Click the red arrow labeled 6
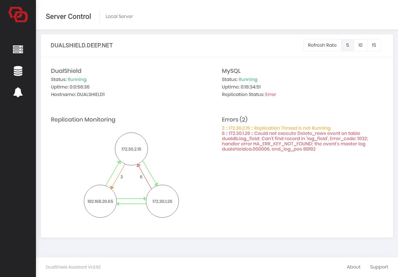 click(144, 175)
